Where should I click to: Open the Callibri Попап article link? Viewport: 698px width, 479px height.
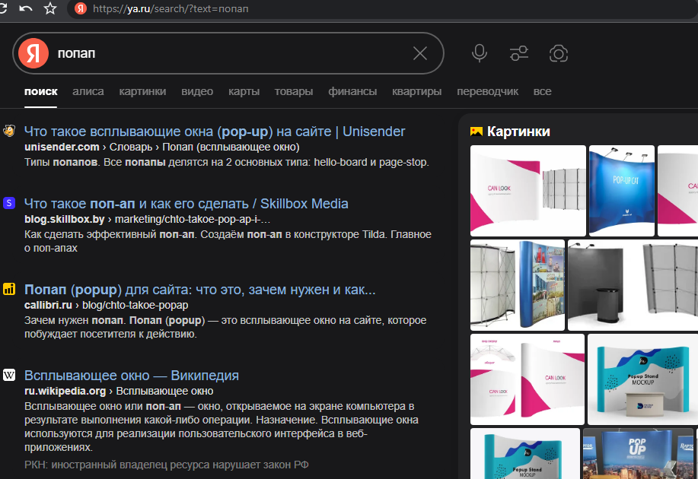coord(199,290)
